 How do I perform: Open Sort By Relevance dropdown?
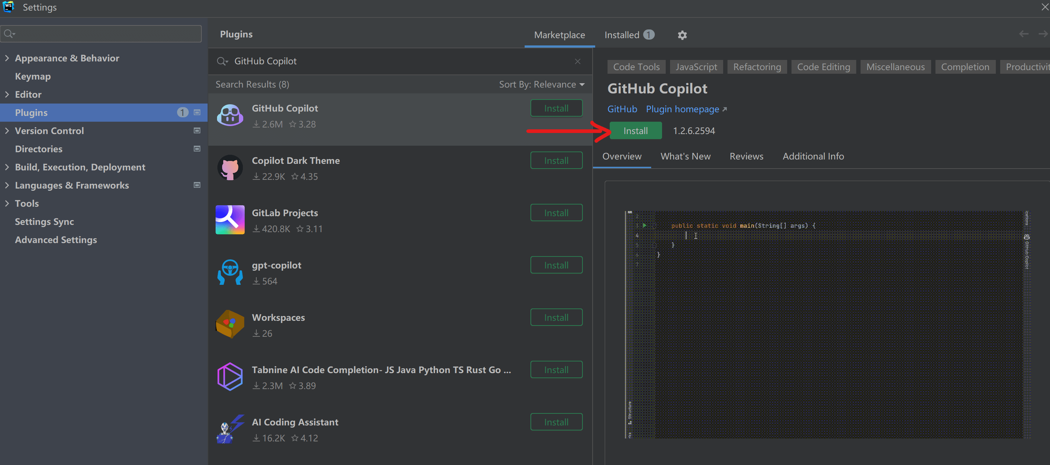[542, 84]
